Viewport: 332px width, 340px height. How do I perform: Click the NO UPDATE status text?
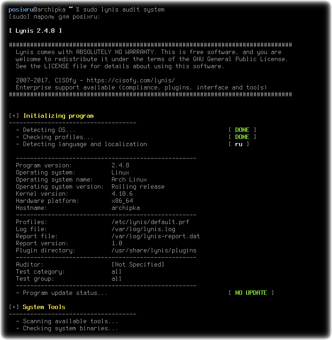(x=251, y=293)
